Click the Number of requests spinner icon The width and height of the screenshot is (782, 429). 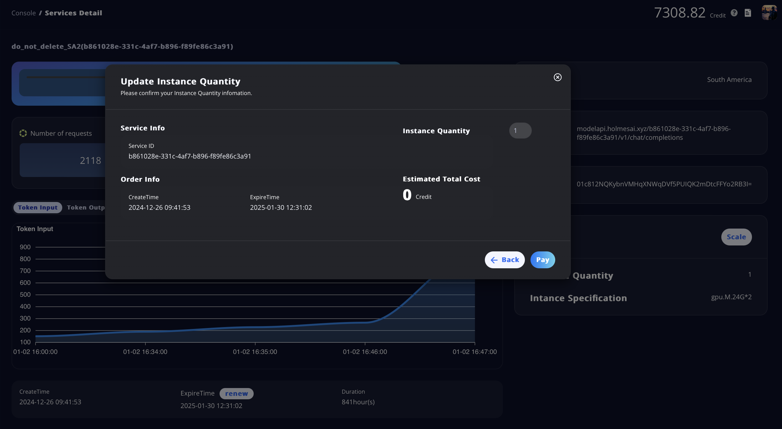pos(23,134)
